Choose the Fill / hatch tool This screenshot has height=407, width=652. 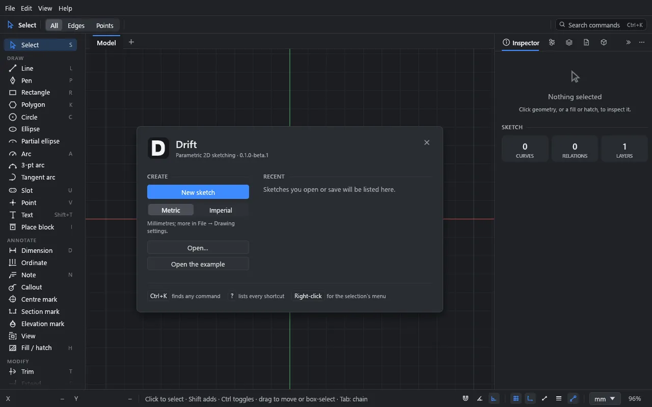coord(41,348)
